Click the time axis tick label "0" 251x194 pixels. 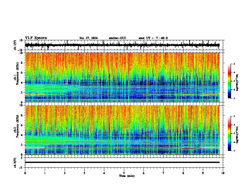(25, 173)
